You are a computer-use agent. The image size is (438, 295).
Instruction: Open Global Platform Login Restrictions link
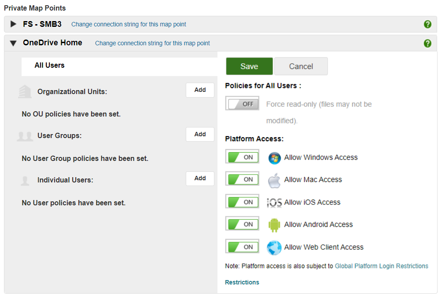coord(381,266)
